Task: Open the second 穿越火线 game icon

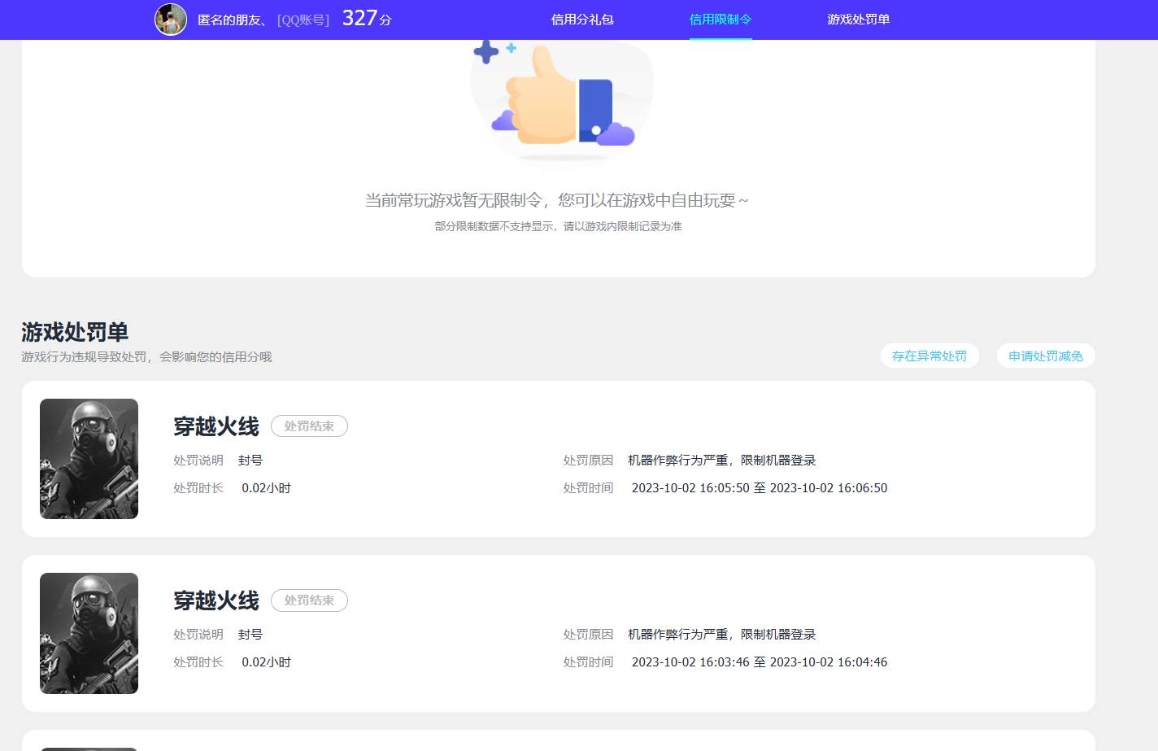Action: tap(89, 633)
